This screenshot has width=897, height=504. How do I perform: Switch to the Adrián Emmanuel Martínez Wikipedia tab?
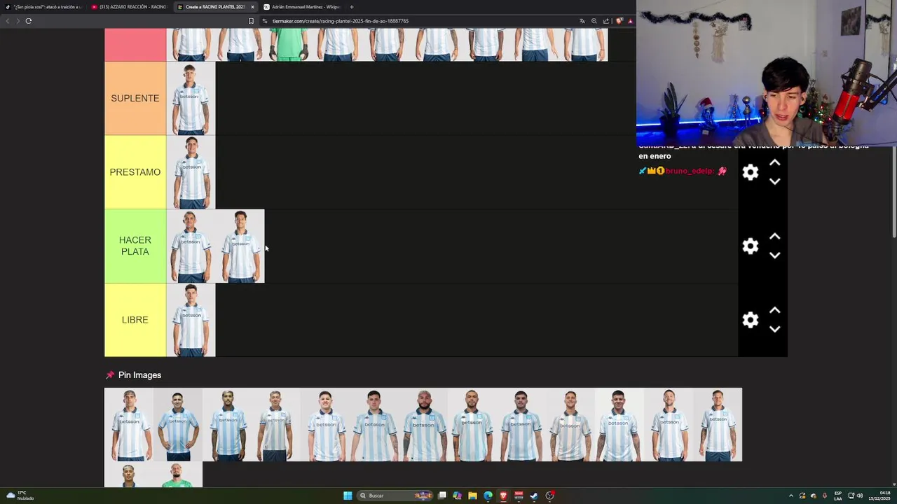(301, 7)
